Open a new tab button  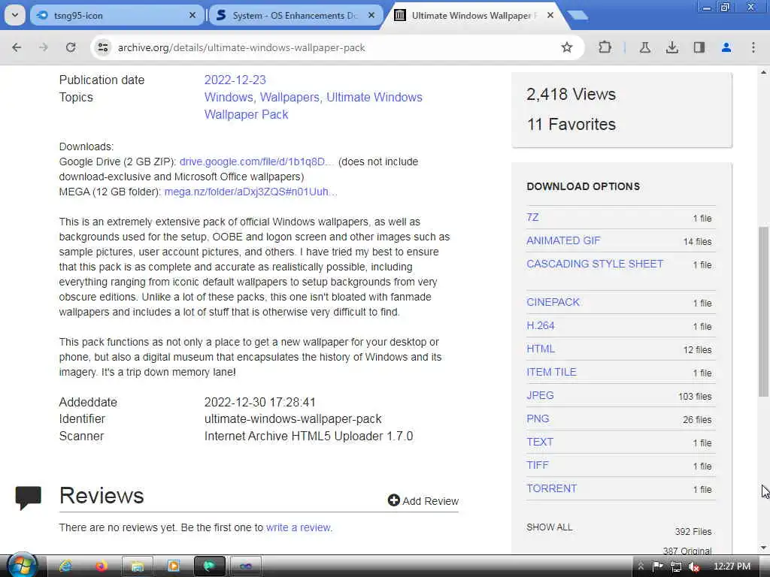[x=578, y=15]
